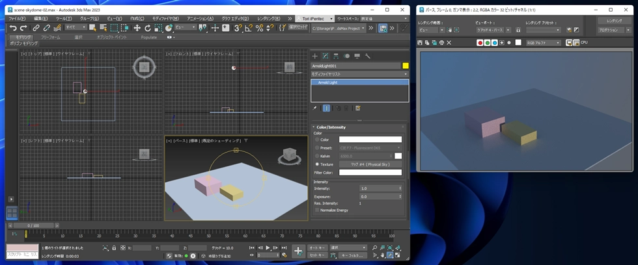This screenshot has width=638, height=265.
Task: Open the すべて selection filter dropdown
Action: pyautogui.click(x=76, y=27)
